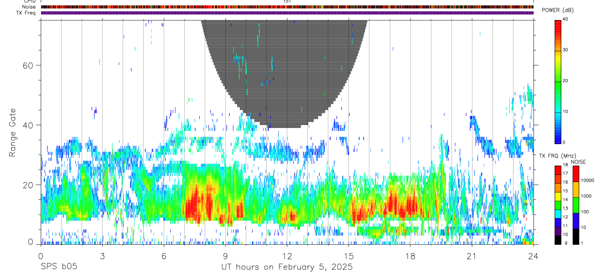Click the 30 label on the POWER color bar
Screen dimensions: 600x277
point(565,50)
